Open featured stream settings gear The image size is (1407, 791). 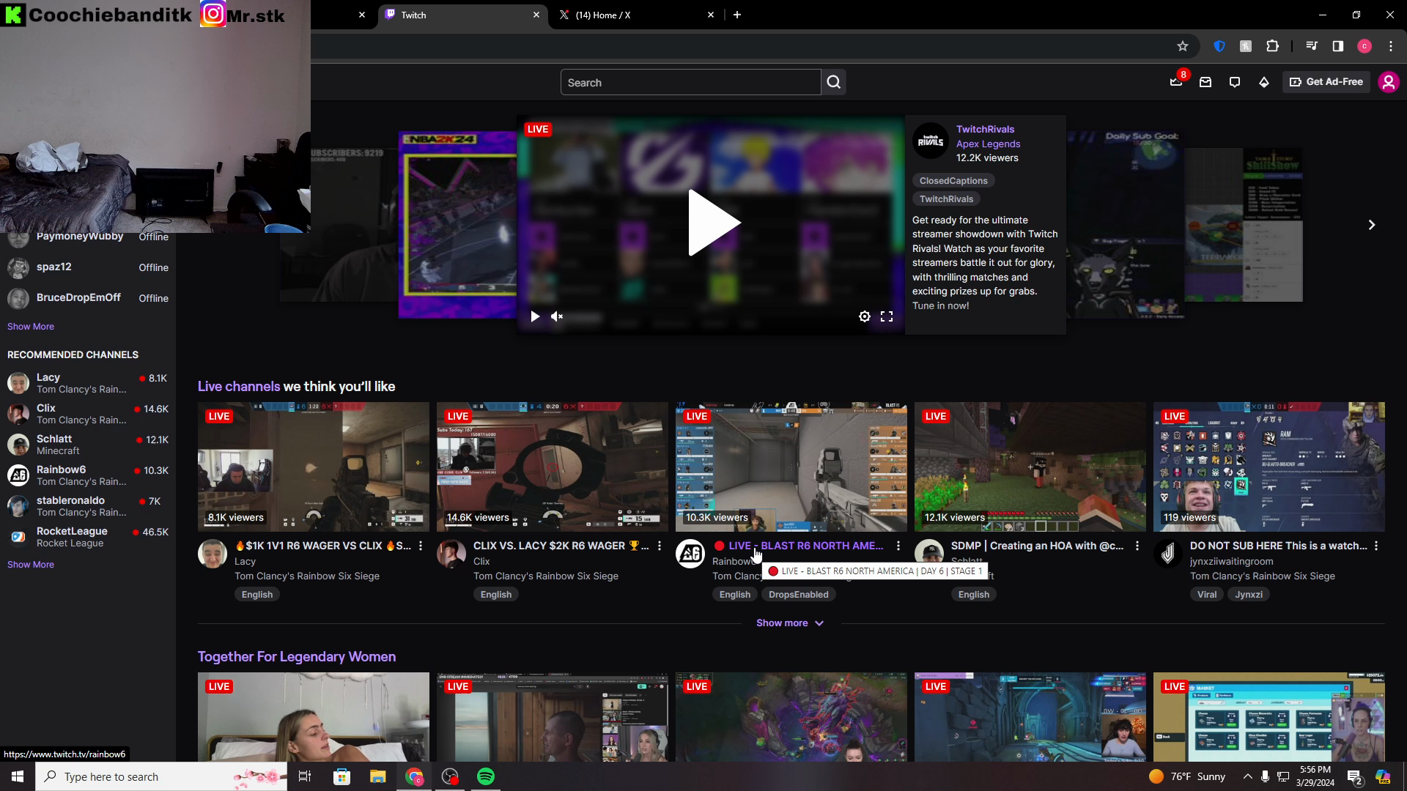(865, 316)
